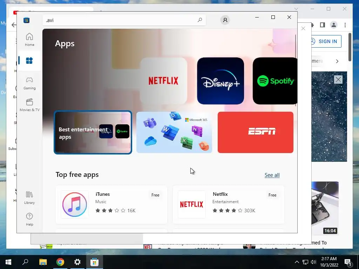Click Chrome's back arrow button
The image size is (359, 269).
pyautogui.click(x=14, y=25)
